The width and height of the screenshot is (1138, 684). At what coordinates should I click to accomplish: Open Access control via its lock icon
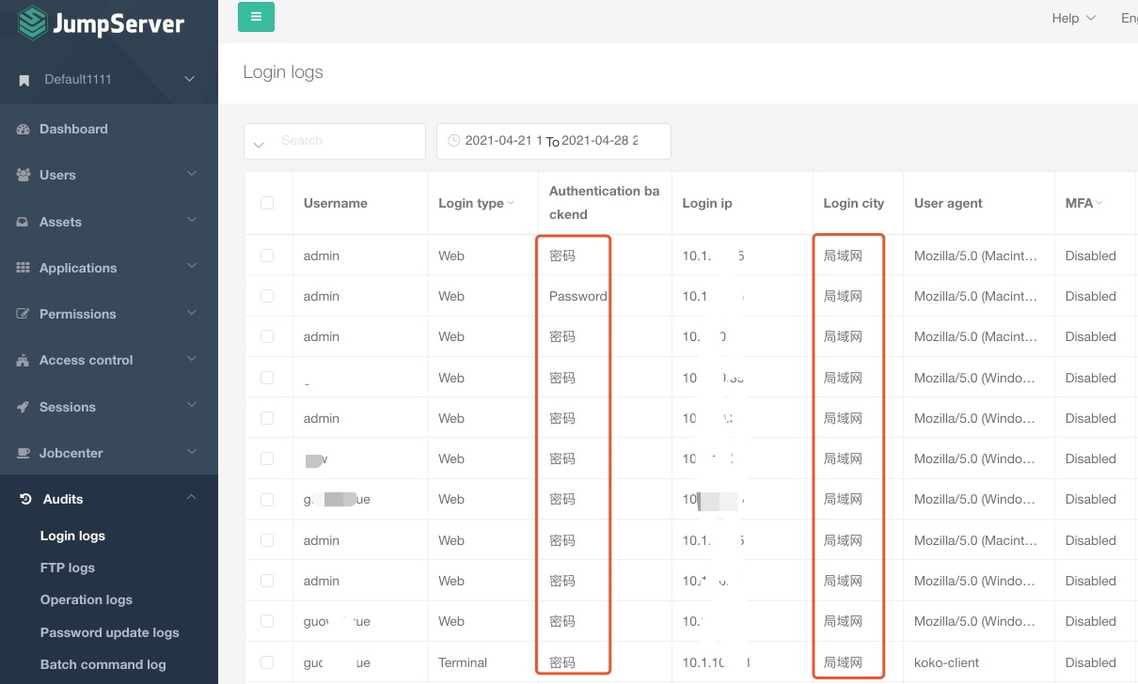pyautogui.click(x=21, y=360)
